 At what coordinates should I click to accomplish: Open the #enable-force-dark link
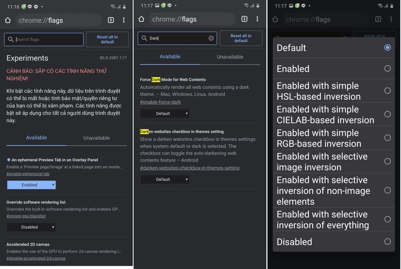coord(160,102)
